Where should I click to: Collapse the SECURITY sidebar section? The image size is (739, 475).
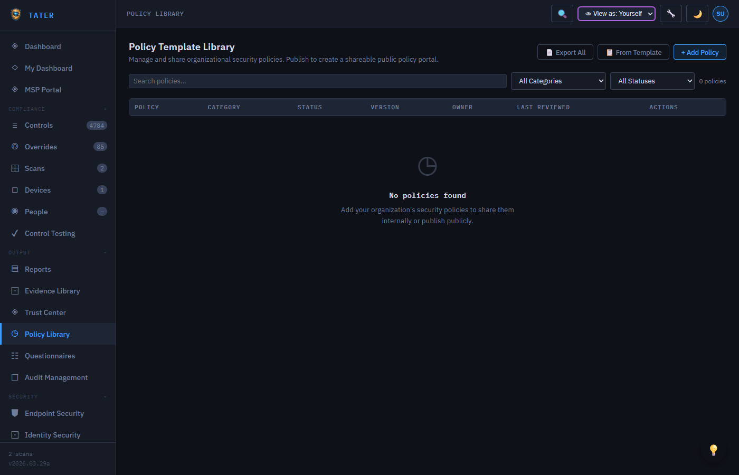pos(58,397)
